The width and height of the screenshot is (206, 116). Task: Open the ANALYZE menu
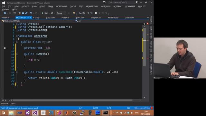pos(142,6)
